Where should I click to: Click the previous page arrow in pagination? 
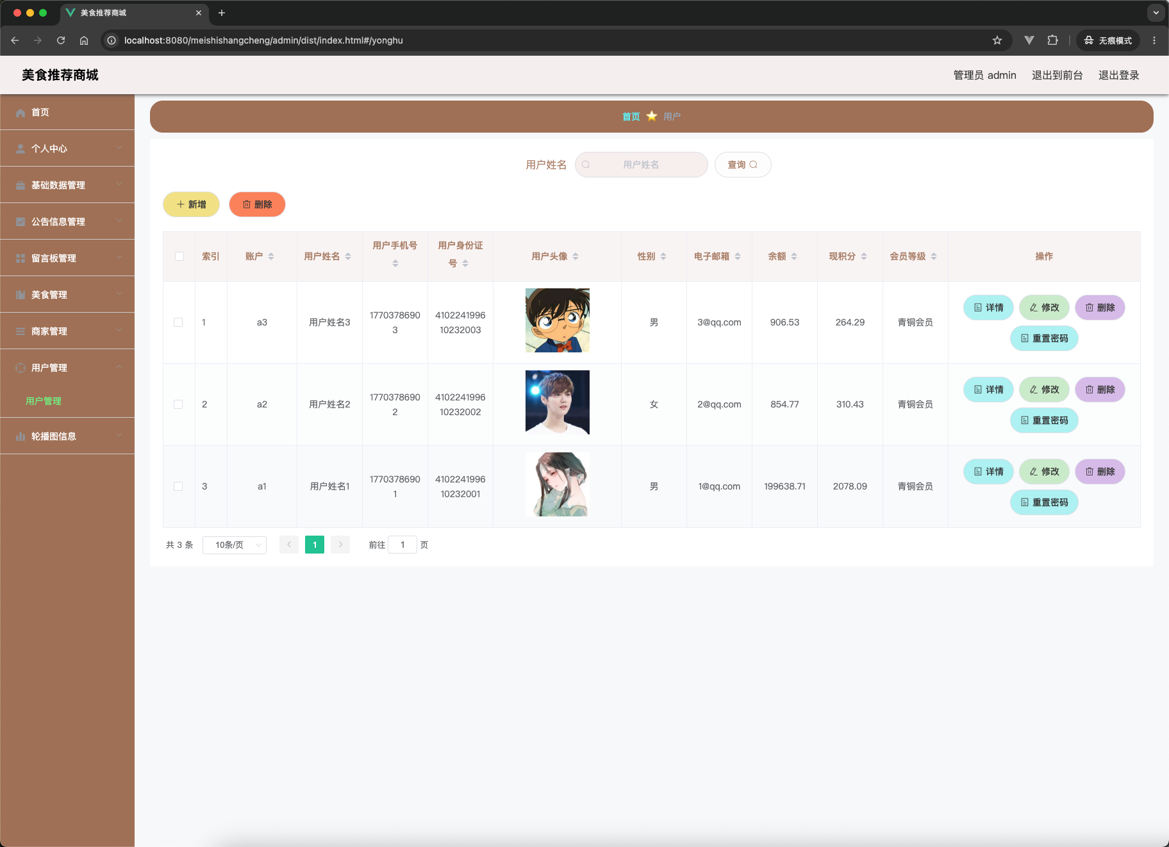[x=289, y=545]
